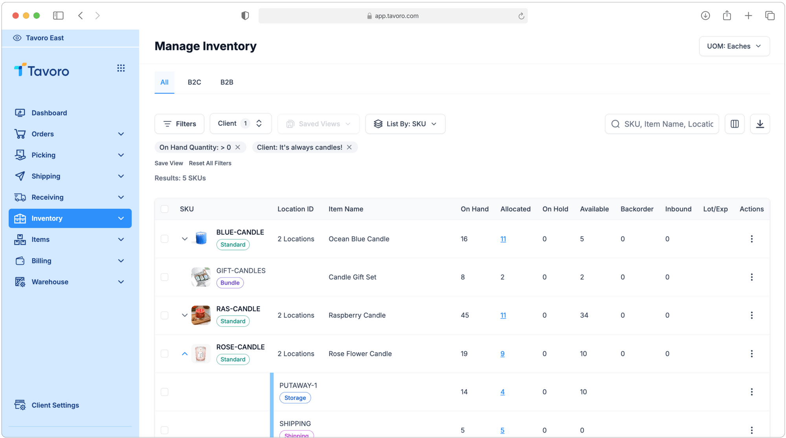The height and width of the screenshot is (438, 786).
Task: Click the Warehouse settings icon
Action: click(20, 282)
